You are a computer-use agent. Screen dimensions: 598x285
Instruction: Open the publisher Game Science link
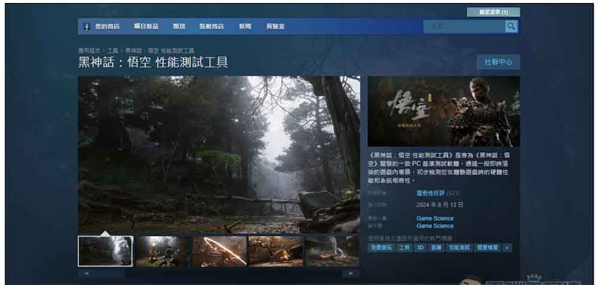pyautogui.click(x=435, y=226)
